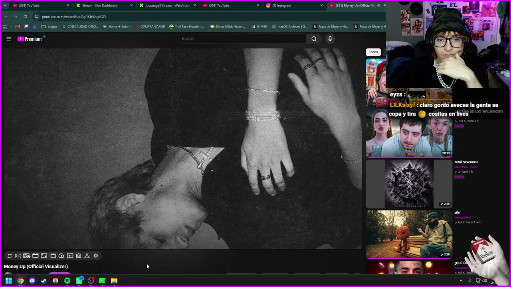Open Spotify from the taskbar
The width and height of the screenshot is (511, 287).
(67, 281)
